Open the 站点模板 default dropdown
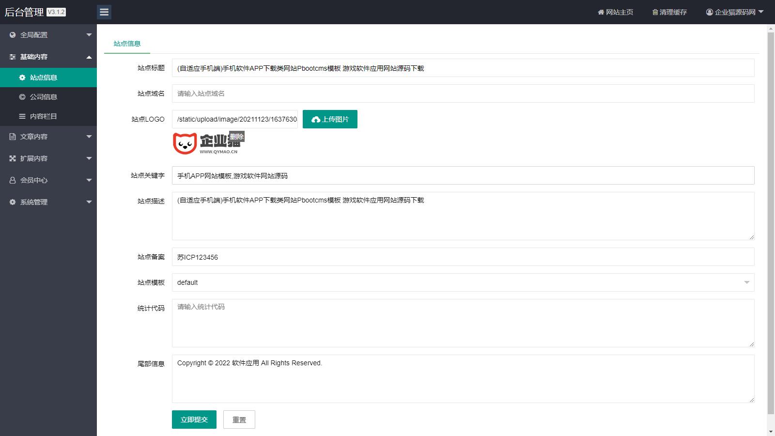Viewport: 775px width, 436px height. (463, 282)
